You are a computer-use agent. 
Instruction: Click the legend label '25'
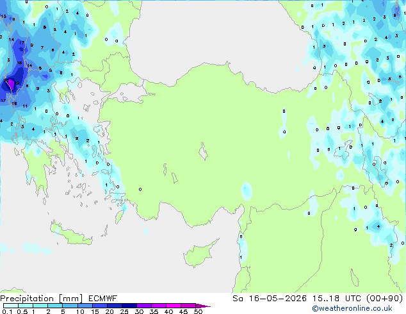click(124, 311)
